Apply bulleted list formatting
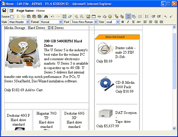Image resolution: width=178 pixels, height=137 pixels. click(x=147, y=16)
